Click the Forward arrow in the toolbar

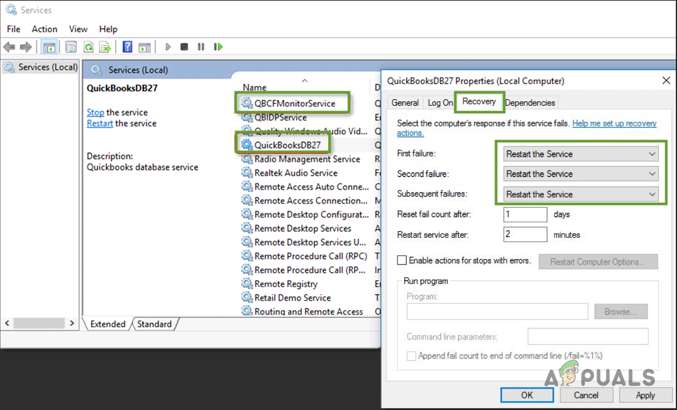(x=25, y=47)
